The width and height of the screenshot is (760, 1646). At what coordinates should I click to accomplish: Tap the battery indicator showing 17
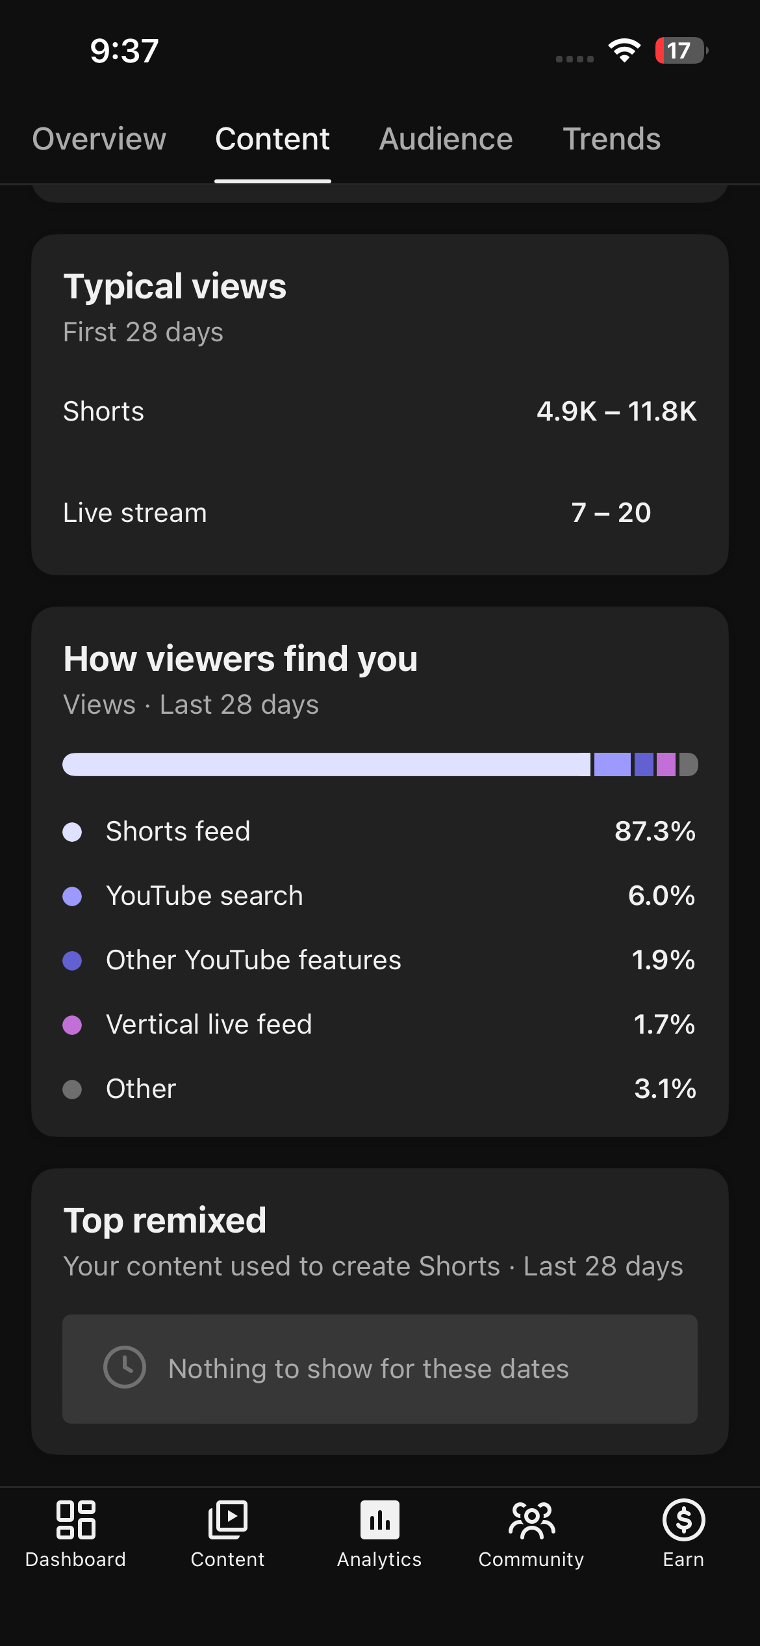pyautogui.click(x=681, y=51)
